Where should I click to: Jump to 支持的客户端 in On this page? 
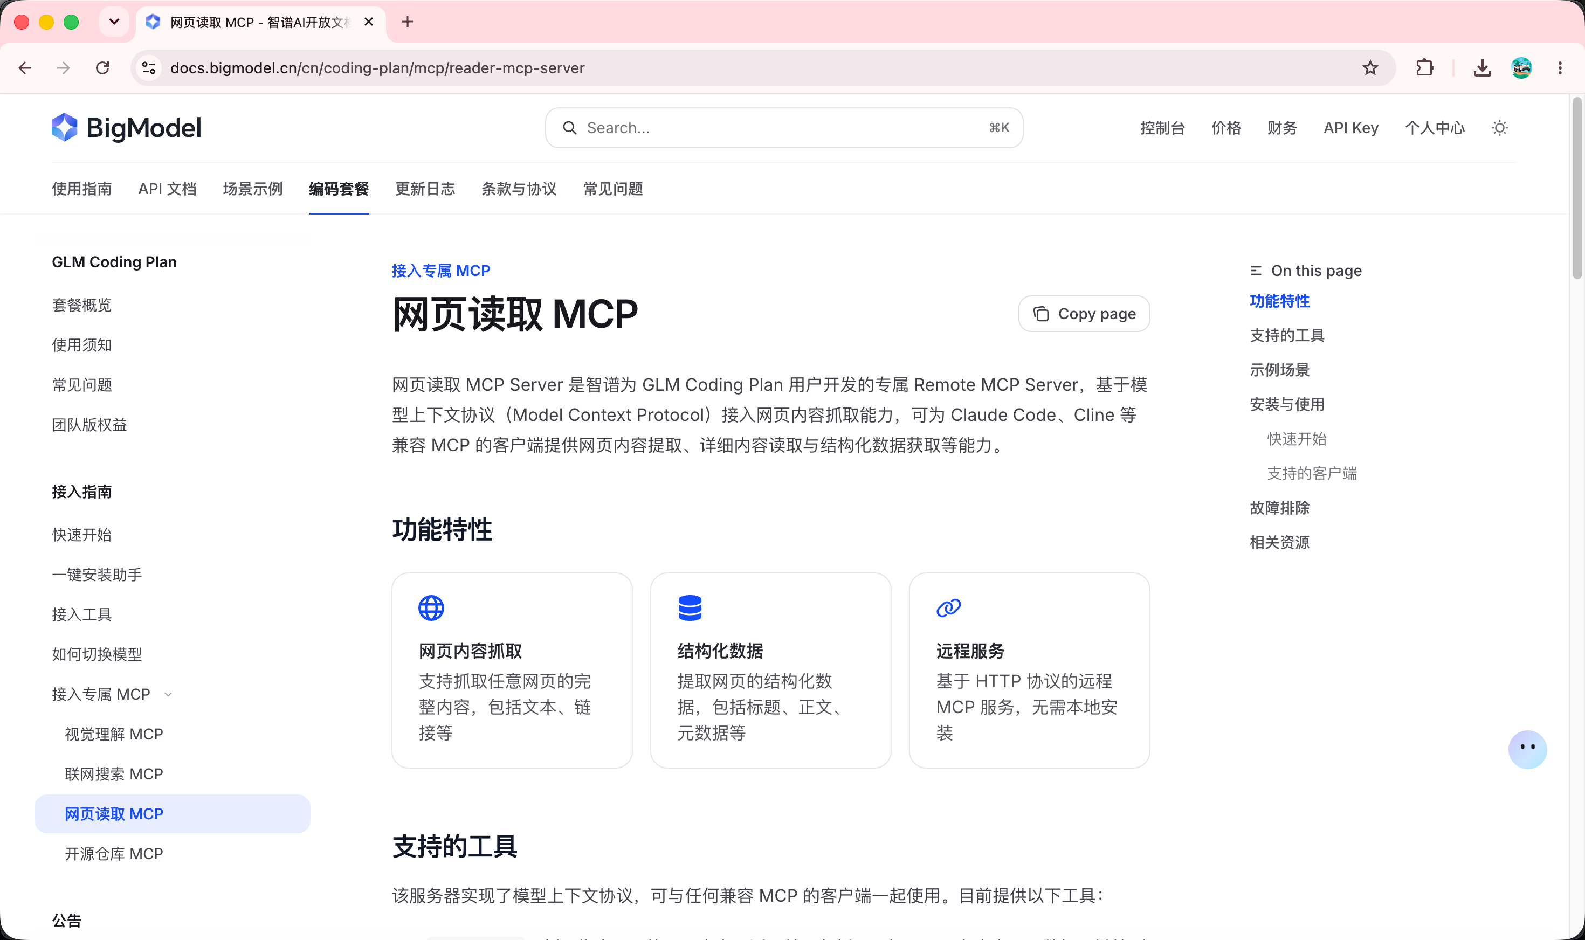click(1312, 473)
